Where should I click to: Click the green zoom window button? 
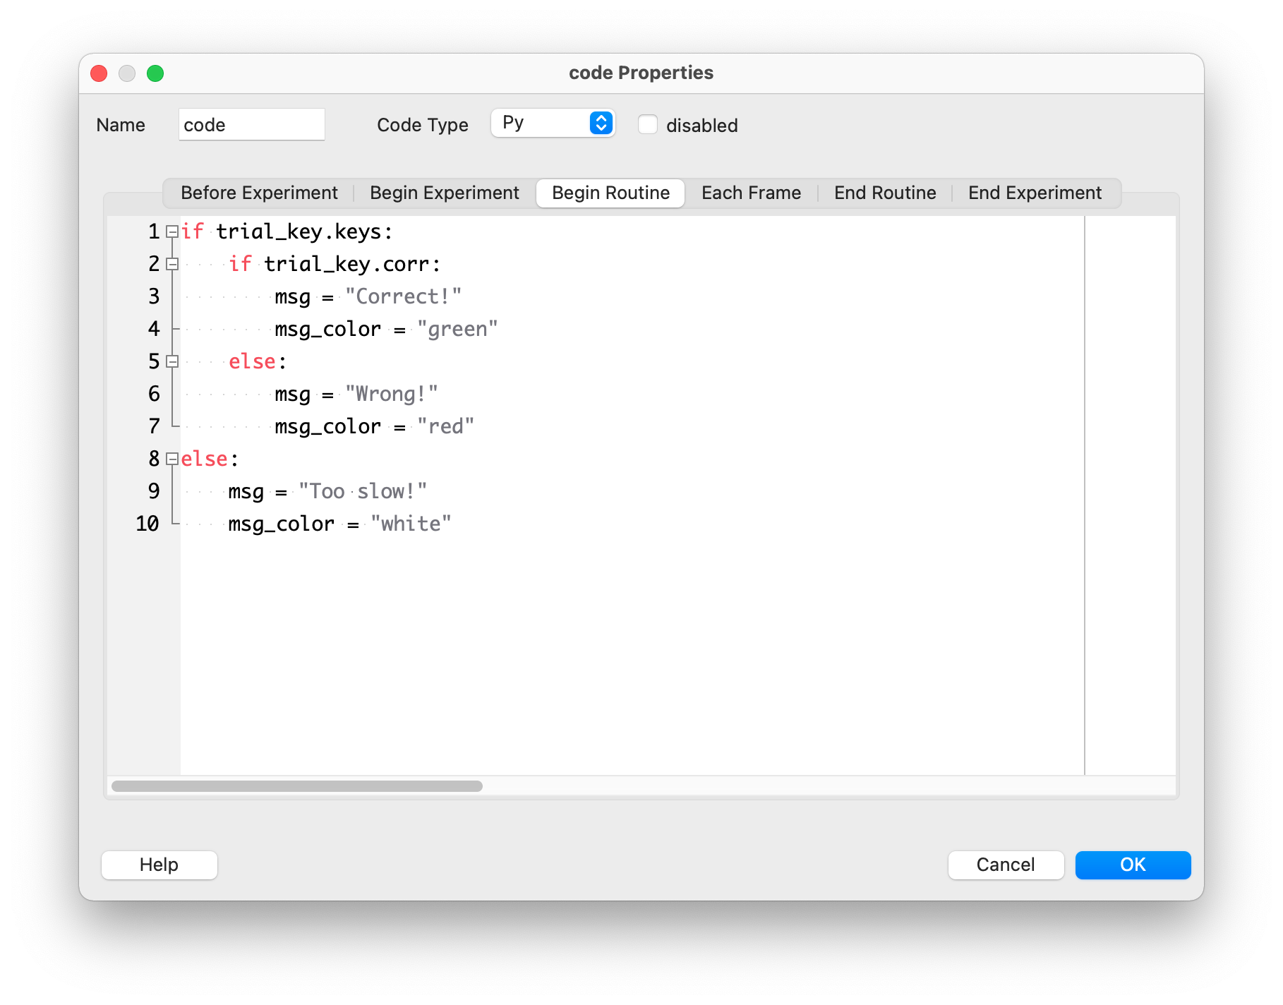coord(155,73)
